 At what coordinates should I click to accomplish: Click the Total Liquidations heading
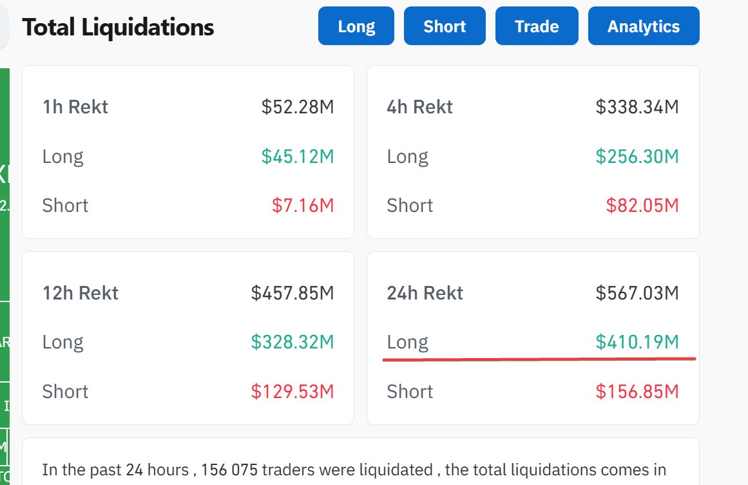pos(118,27)
